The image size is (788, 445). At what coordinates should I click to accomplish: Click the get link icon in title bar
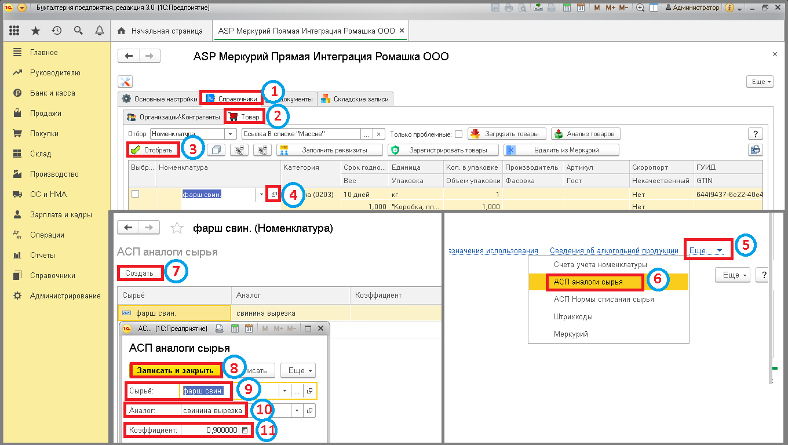[x=538, y=8]
